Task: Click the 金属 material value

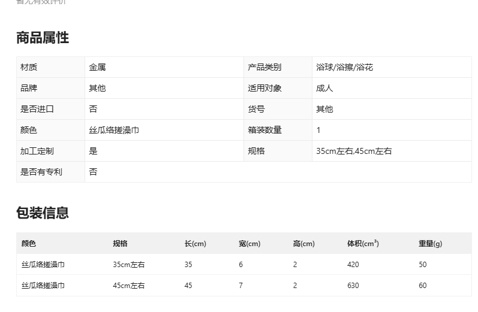Action: (98, 67)
